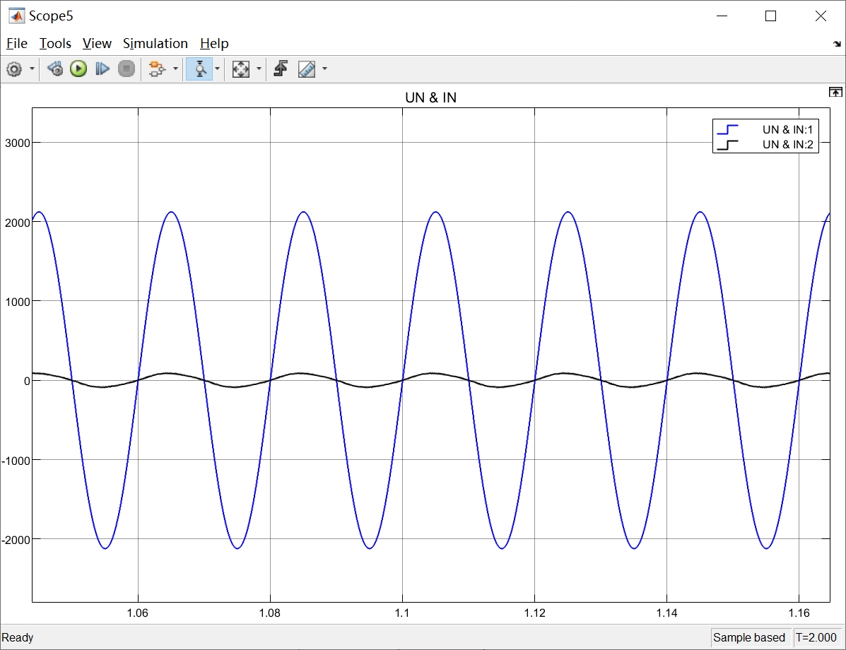This screenshot has height=650, width=846.
Task: Expand the Measurements dropdown arrow
Action: tap(325, 69)
